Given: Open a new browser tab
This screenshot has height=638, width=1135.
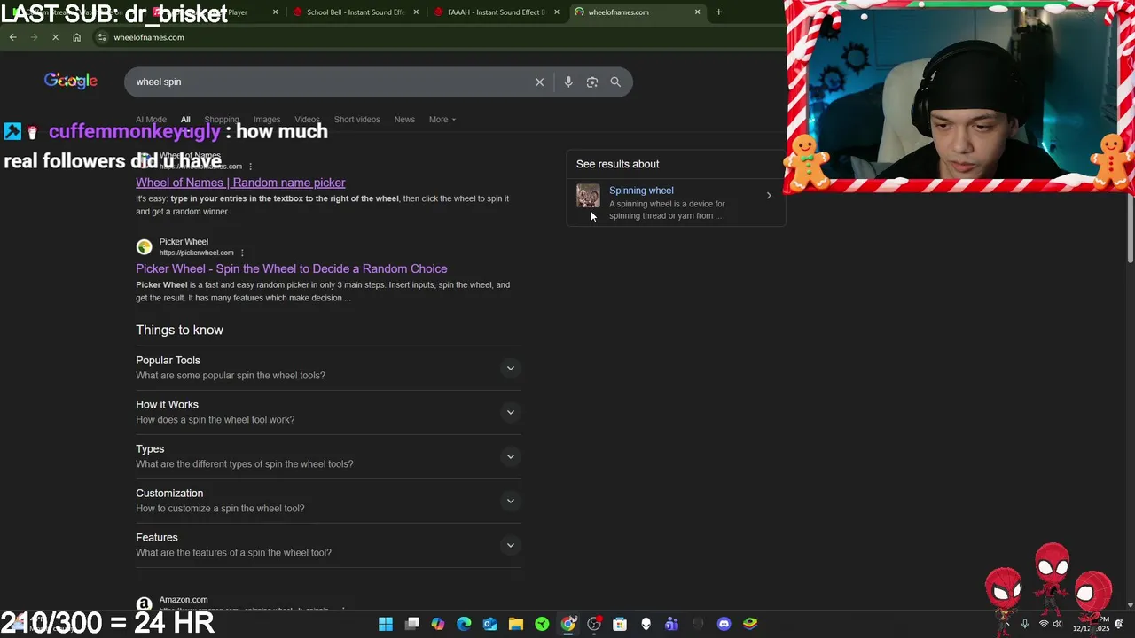Looking at the screenshot, I should pyautogui.click(x=718, y=12).
